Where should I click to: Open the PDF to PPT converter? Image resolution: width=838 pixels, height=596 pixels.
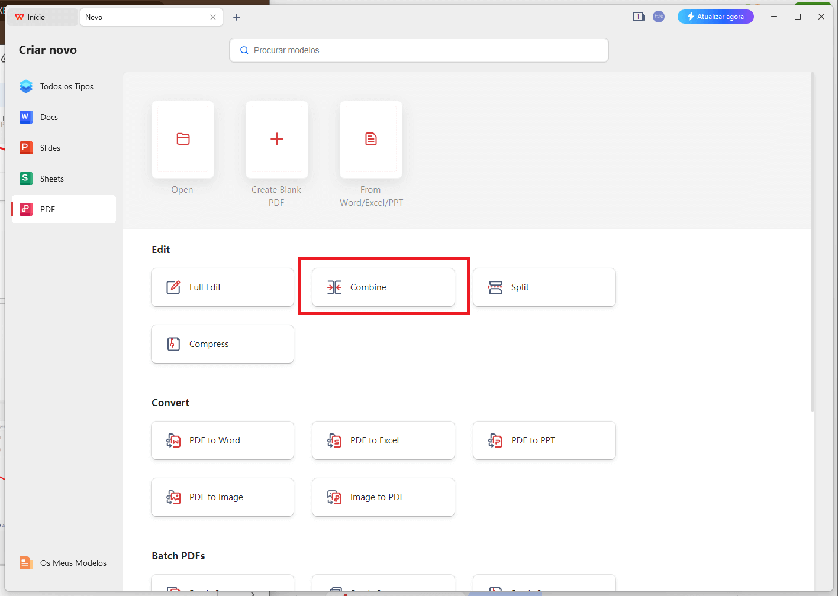(x=543, y=440)
